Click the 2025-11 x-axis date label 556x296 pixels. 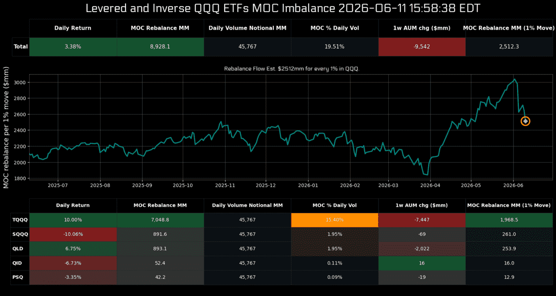[x=225, y=185]
